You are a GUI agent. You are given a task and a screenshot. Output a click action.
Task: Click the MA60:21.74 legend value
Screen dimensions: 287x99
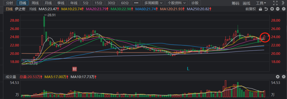[147, 9]
